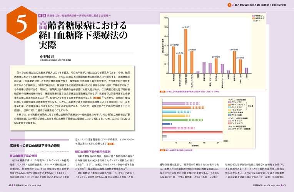Click the 作用時間 axis title in figure 2

[x=195, y=146]
